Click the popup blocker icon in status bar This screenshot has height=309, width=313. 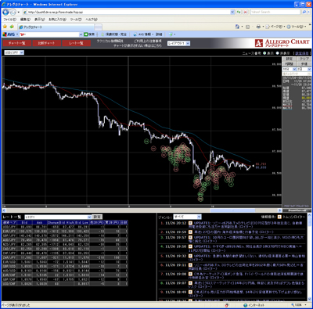pyautogui.click(x=227, y=305)
